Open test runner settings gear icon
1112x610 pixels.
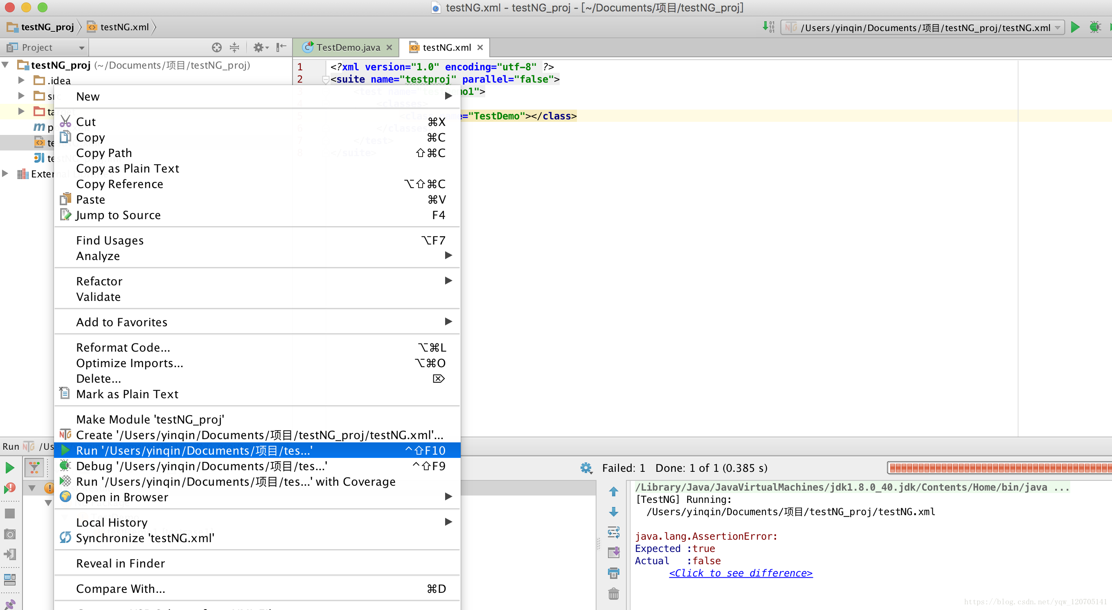pyautogui.click(x=586, y=468)
